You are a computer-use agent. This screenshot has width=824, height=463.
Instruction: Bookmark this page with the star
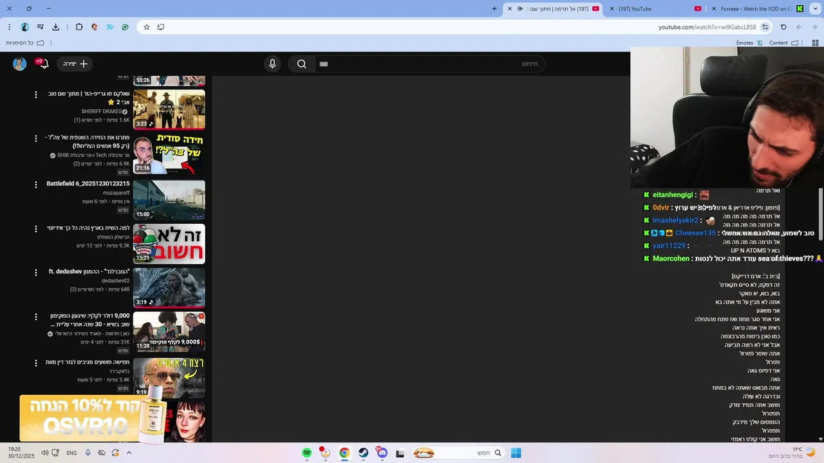[x=147, y=27]
